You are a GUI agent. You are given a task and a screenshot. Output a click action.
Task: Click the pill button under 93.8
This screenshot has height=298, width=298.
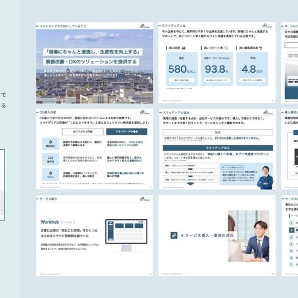217,80
